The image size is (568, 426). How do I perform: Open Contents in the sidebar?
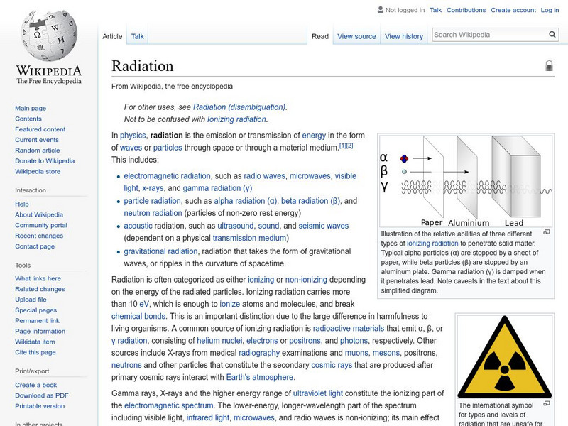28,119
